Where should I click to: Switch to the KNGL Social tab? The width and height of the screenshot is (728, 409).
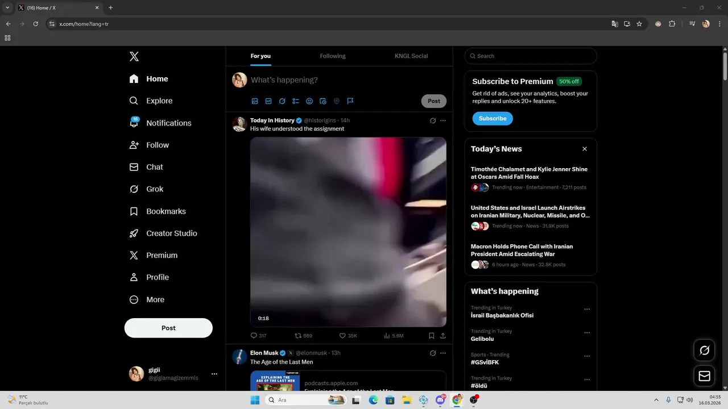[411, 56]
